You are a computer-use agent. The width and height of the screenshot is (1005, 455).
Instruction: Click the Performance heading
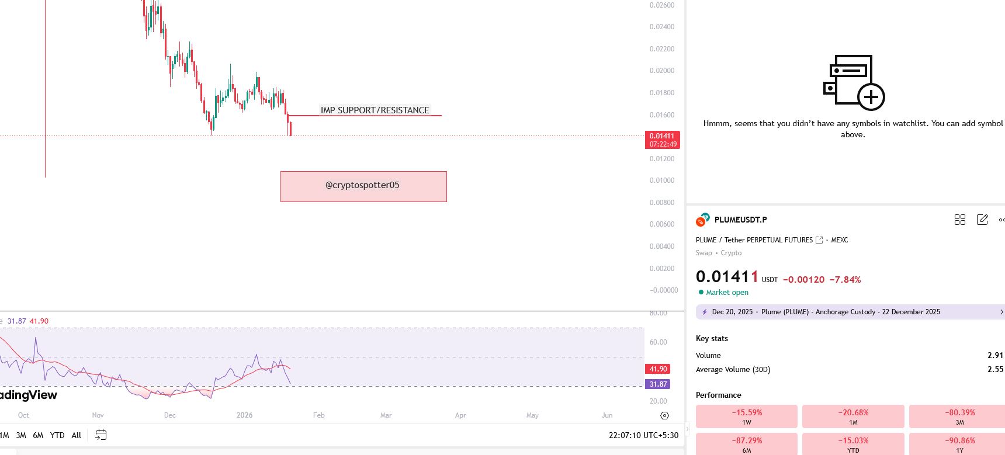(x=719, y=395)
